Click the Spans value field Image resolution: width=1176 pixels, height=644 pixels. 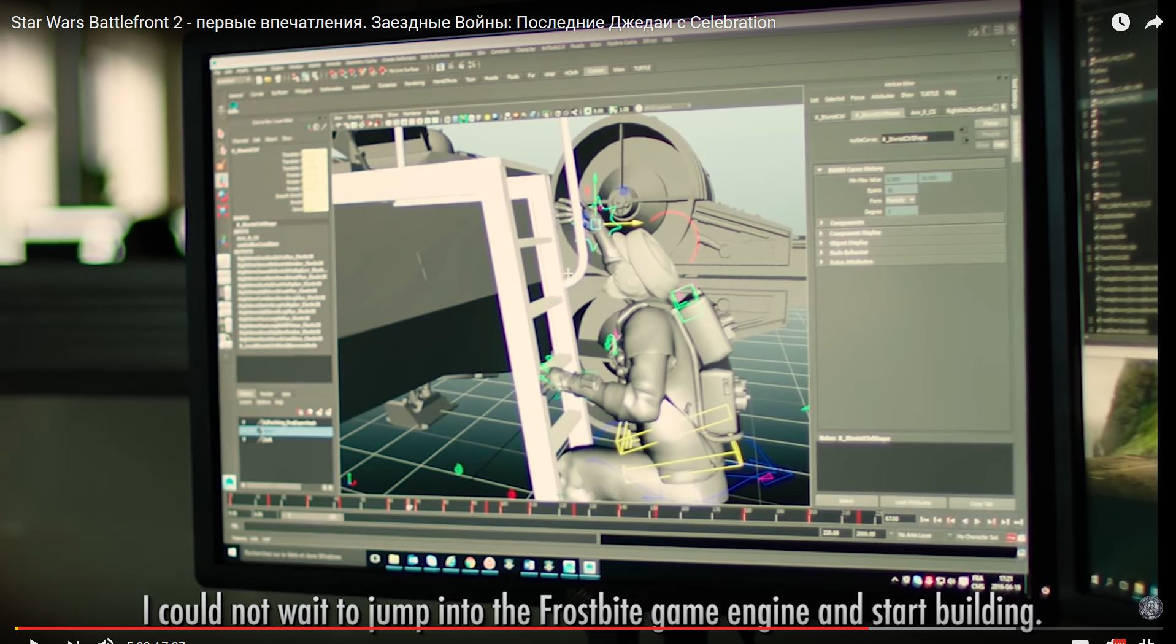click(901, 190)
